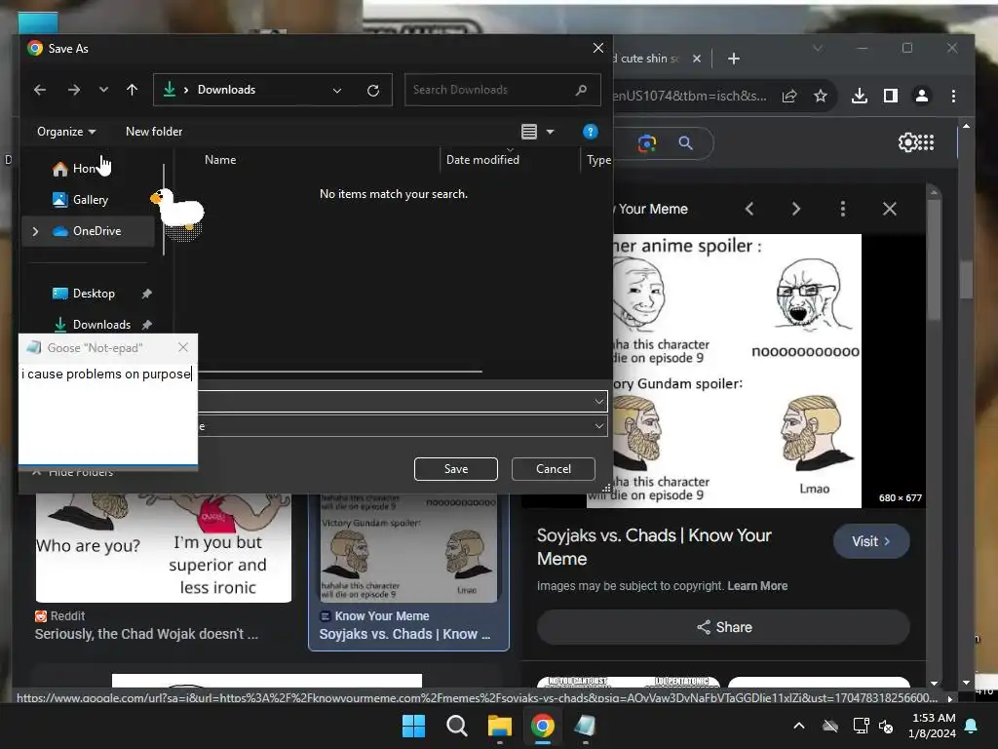Screen dimensions: 998x749
Task: Expand the OneDrive tree node
Action: pyautogui.click(x=35, y=231)
